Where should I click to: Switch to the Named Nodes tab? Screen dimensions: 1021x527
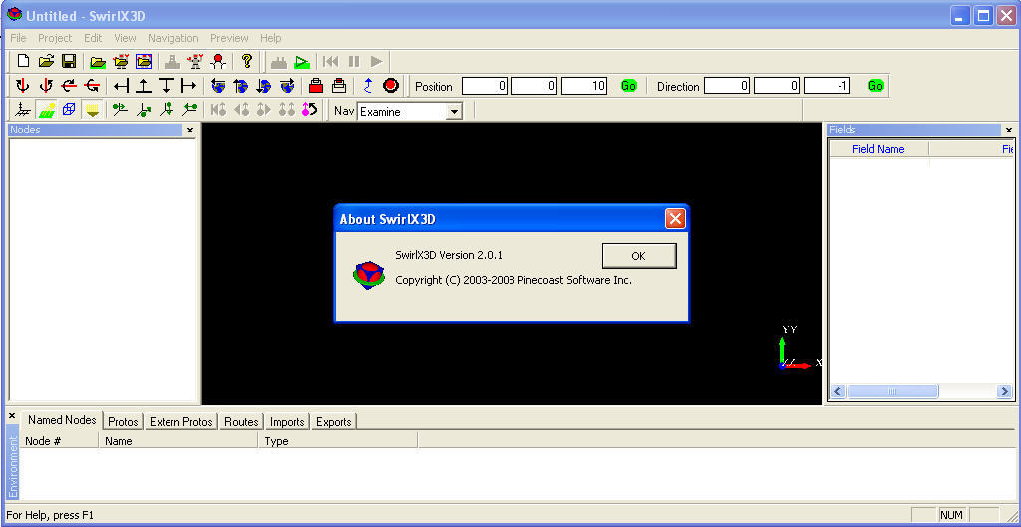coord(62,420)
